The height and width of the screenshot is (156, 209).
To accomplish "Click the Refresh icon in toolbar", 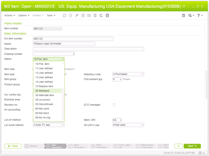I will click(x=101, y=15).
